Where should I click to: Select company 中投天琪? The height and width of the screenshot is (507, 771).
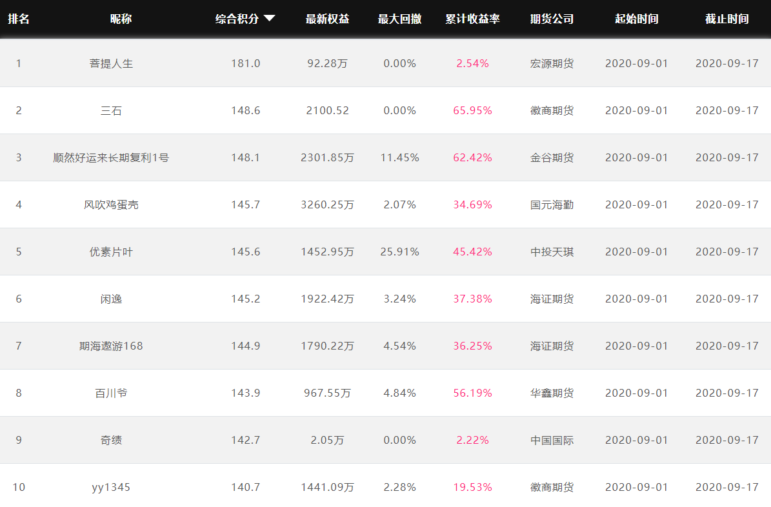552,252
